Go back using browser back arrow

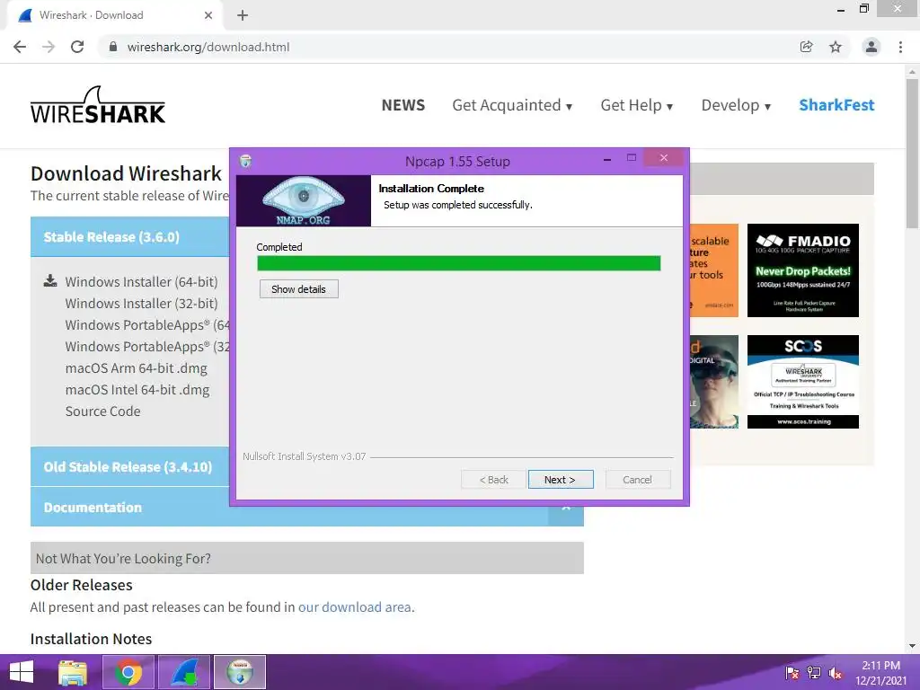pos(20,47)
